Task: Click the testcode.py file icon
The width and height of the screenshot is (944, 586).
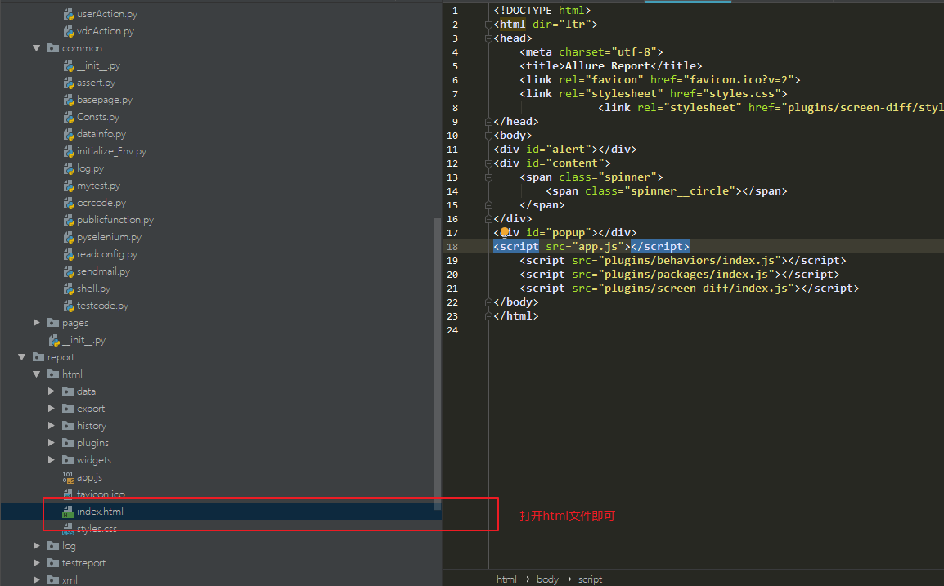Action: coord(69,306)
